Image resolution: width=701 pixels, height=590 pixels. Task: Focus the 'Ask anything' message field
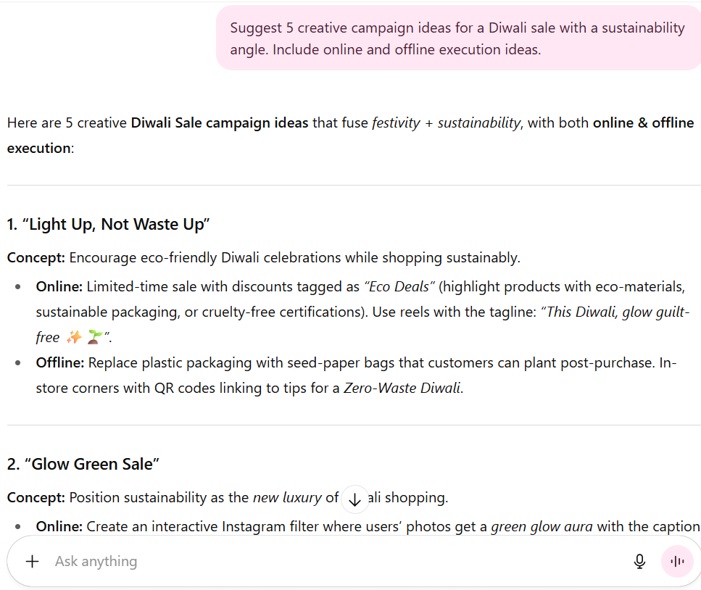(336, 562)
